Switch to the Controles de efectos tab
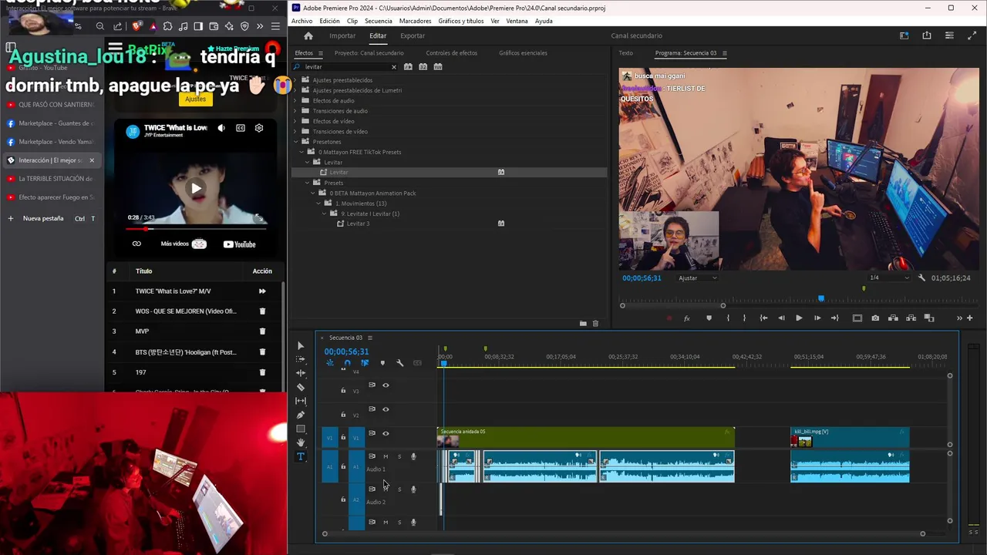 (x=451, y=53)
